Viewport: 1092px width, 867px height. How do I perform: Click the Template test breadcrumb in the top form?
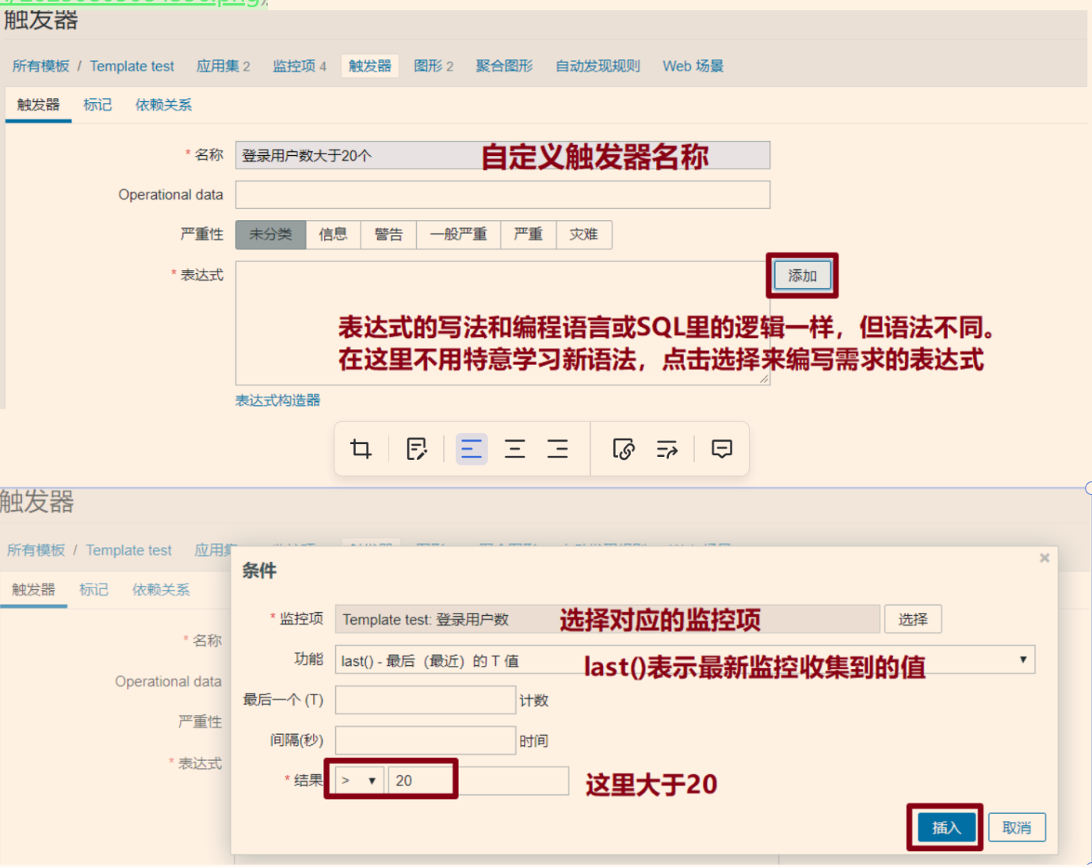tap(132, 66)
